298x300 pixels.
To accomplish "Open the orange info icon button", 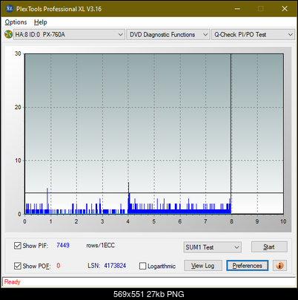I will 279,266.
